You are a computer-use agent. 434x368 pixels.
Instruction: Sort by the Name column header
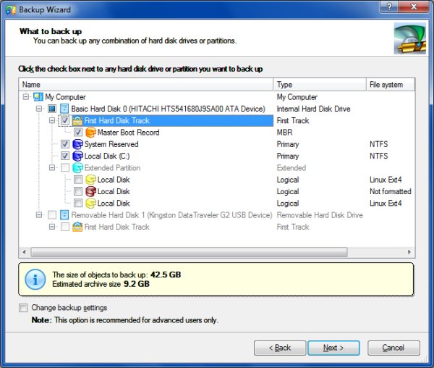[x=146, y=85]
